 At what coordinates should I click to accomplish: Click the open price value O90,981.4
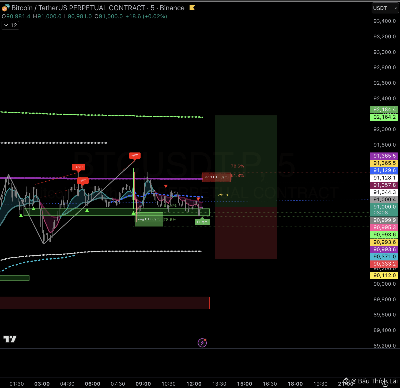pyautogui.click(x=16, y=16)
